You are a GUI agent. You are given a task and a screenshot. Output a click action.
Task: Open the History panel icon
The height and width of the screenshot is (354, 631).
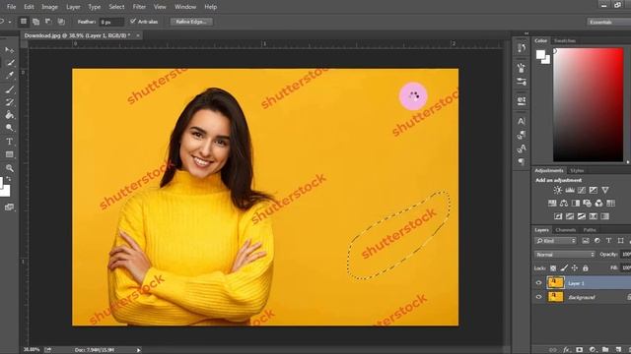click(x=522, y=48)
